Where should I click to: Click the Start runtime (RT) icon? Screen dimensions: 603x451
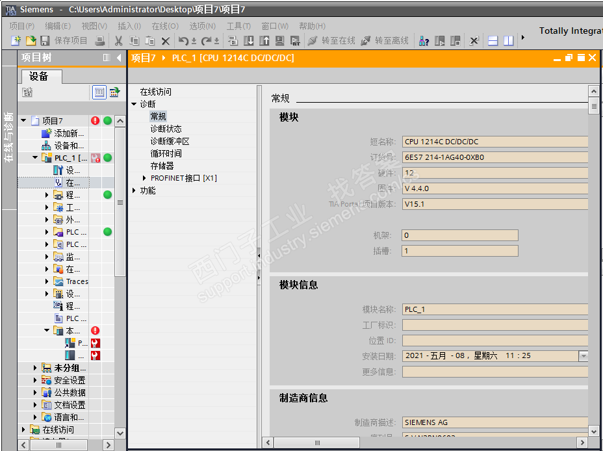point(295,40)
